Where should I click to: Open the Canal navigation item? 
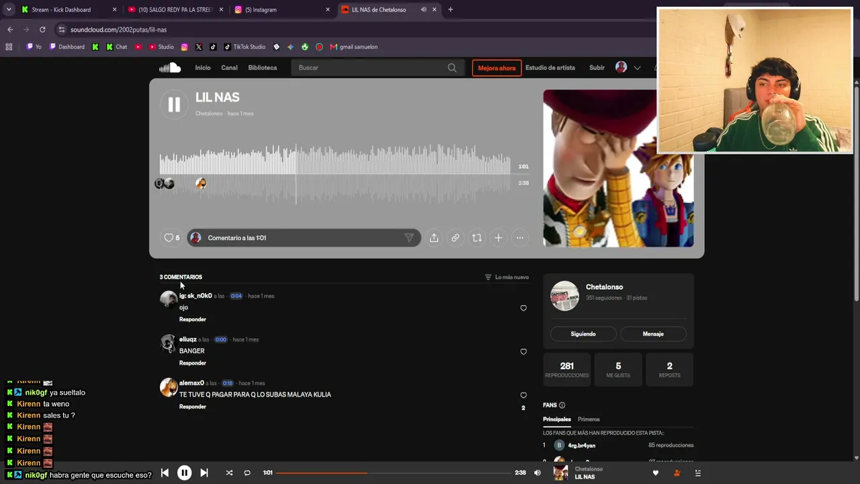tap(229, 67)
